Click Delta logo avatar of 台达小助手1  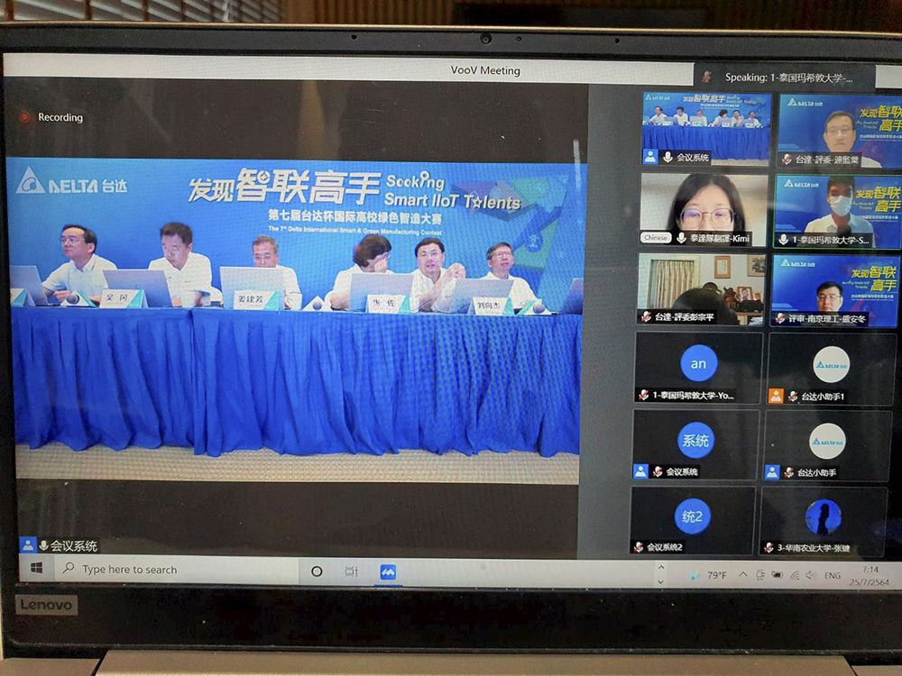[832, 365]
